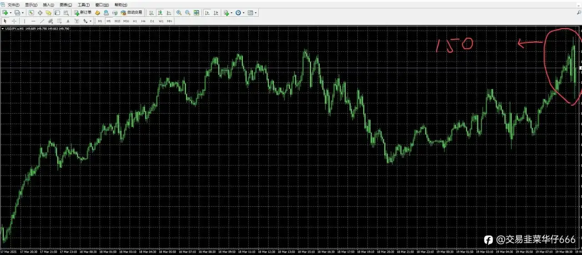Open the Strategy Tester icon
The image size is (582, 255).
66,13
